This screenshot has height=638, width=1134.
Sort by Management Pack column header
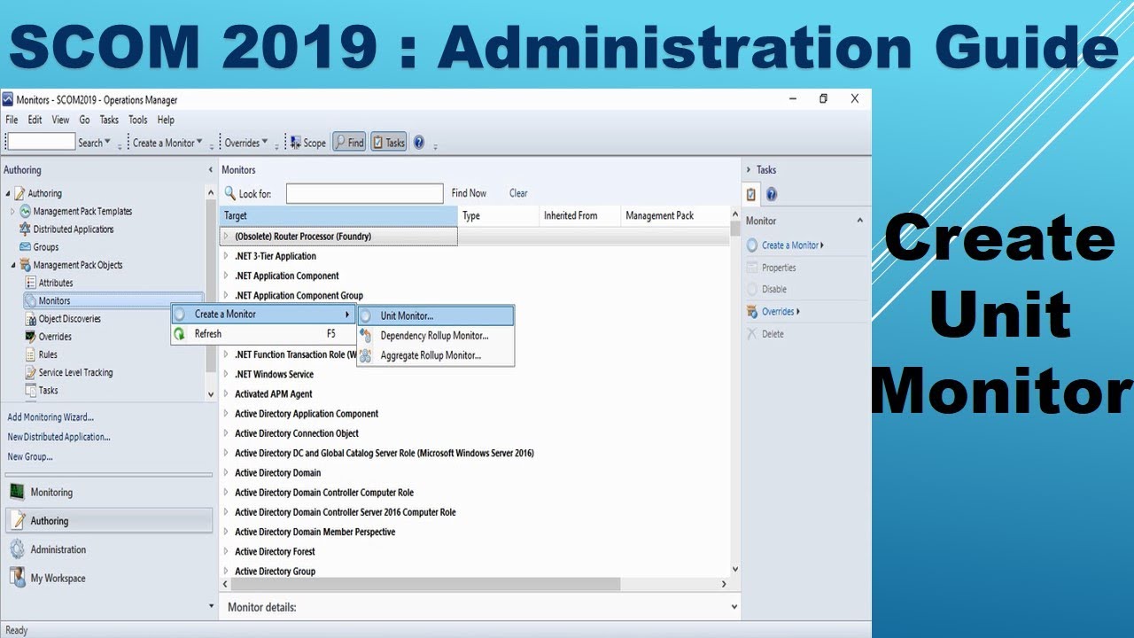(675, 215)
